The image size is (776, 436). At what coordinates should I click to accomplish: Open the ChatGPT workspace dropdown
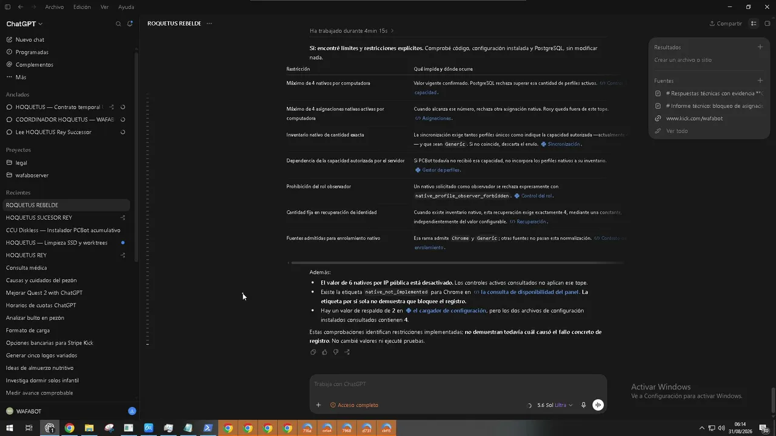pos(24,24)
